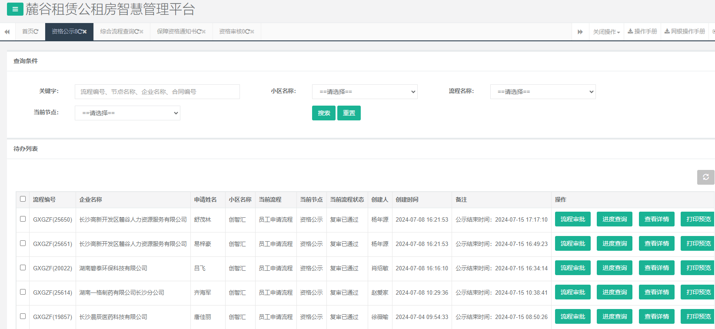Open the 小区名称 dropdown
Image resolution: width=715 pixels, height=329 pixels.
coord(364,92)
